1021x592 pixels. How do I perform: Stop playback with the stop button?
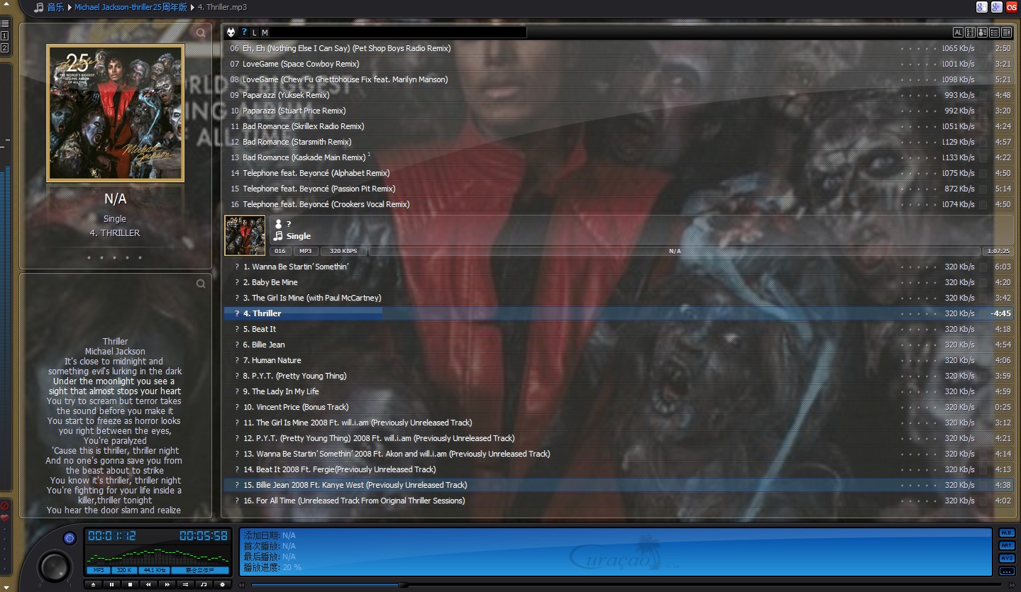[131, 584]
